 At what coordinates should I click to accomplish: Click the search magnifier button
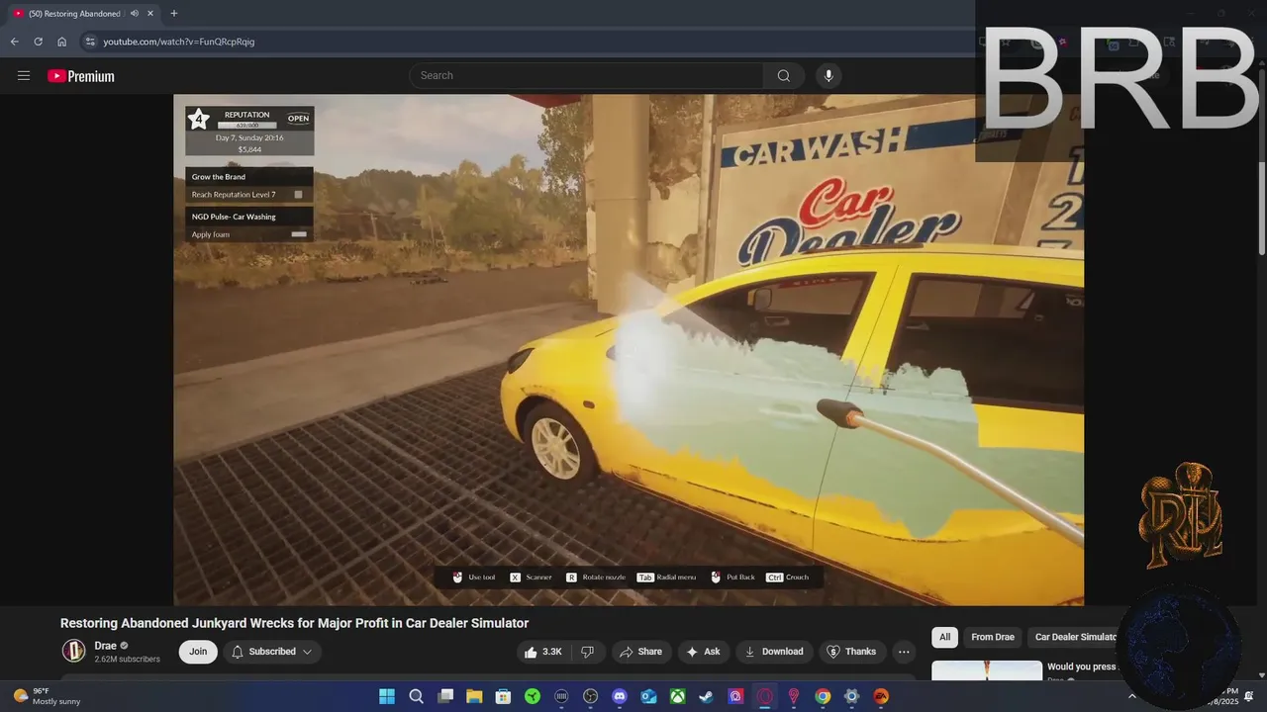783,76
